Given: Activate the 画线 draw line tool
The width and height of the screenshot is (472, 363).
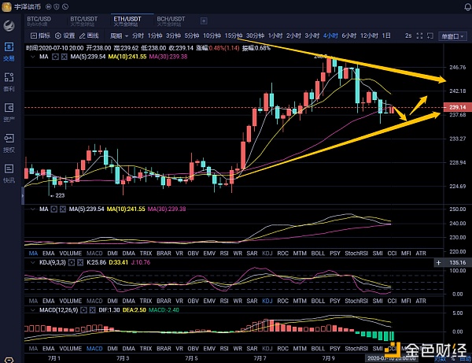Looking at the screenshot, I should coord(89,35).
